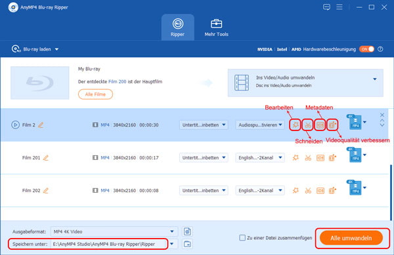Open the Schneiden scissors icon for Film 2

pyautogui.click(x=308, y=125)
